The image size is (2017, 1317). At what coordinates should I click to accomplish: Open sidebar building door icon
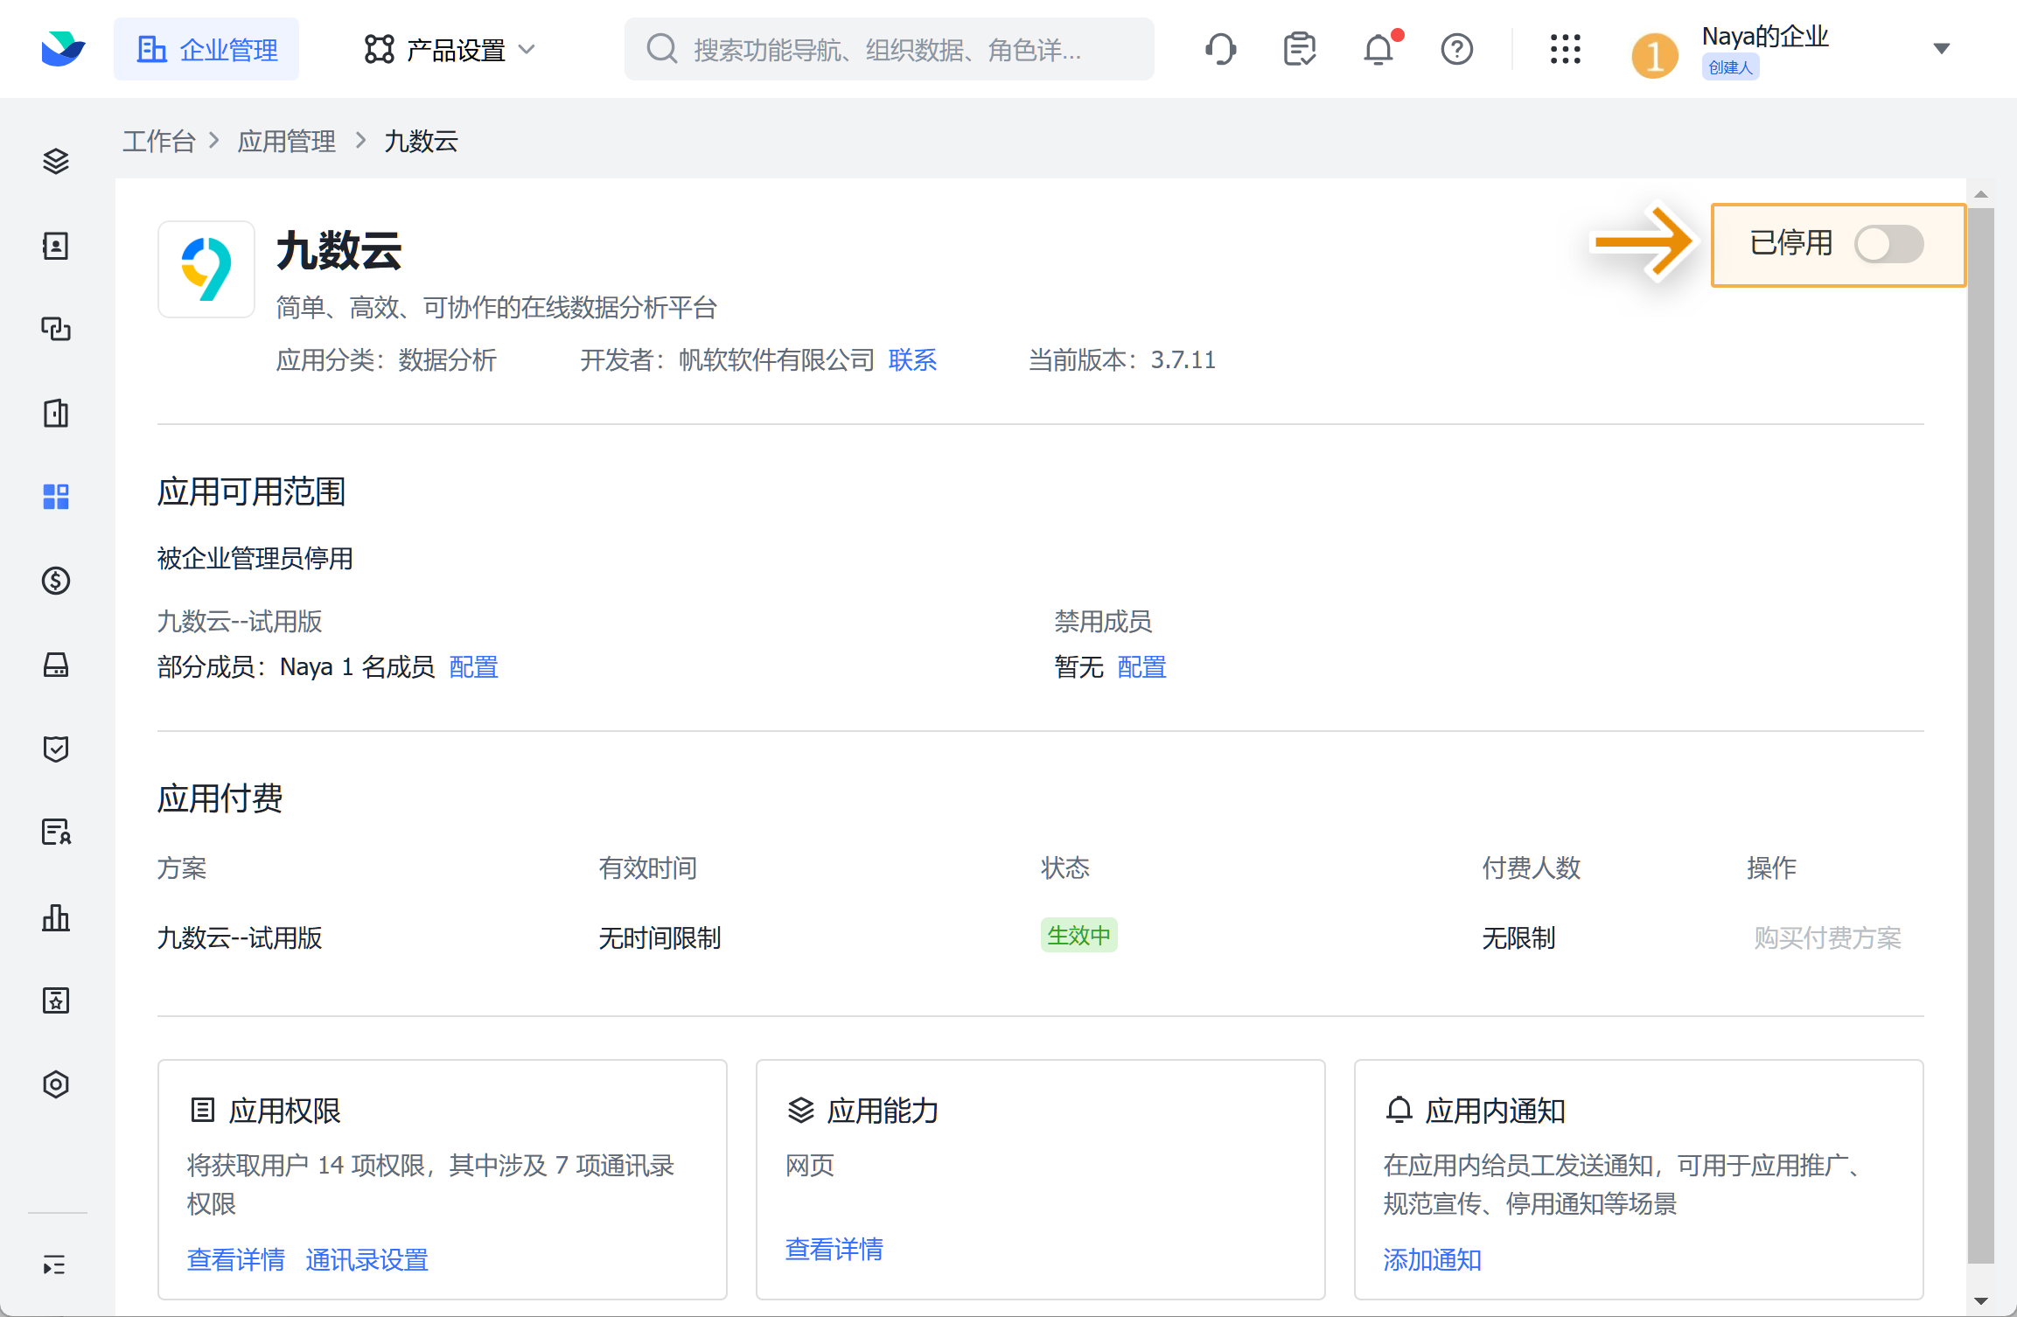[x=56, y=413]
